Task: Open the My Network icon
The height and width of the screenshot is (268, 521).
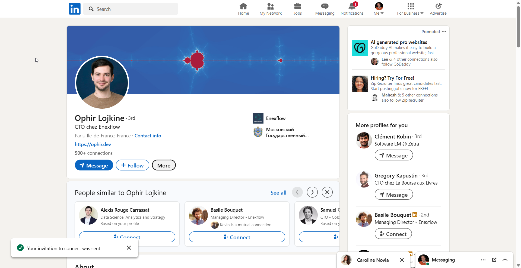Action: tap(271, 9)
